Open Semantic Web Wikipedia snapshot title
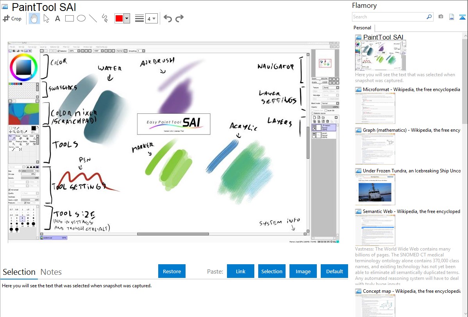This screenshot has width=468, height=317. 411,211
